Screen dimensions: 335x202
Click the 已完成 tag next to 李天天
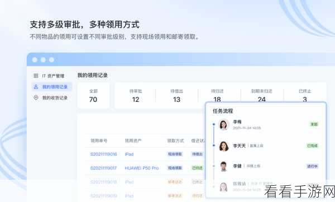[x=312, y=146]
